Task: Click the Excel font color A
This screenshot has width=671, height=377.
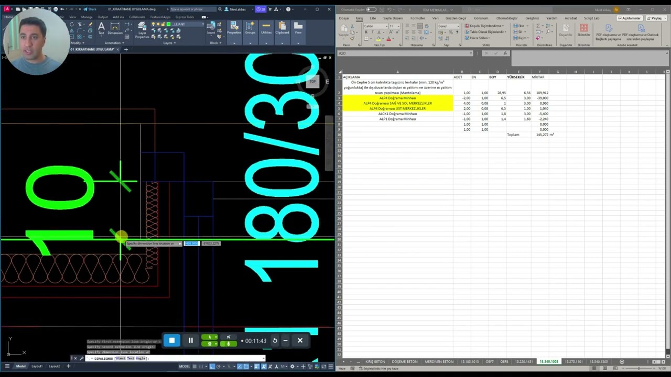Action: coord(388,38)
